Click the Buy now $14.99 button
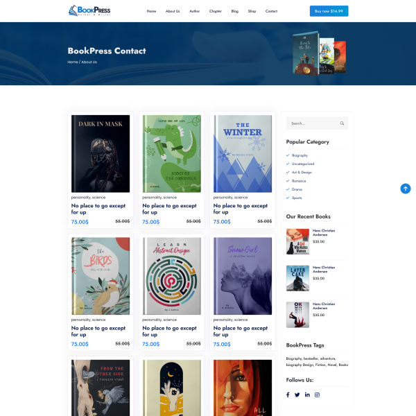 329,11
